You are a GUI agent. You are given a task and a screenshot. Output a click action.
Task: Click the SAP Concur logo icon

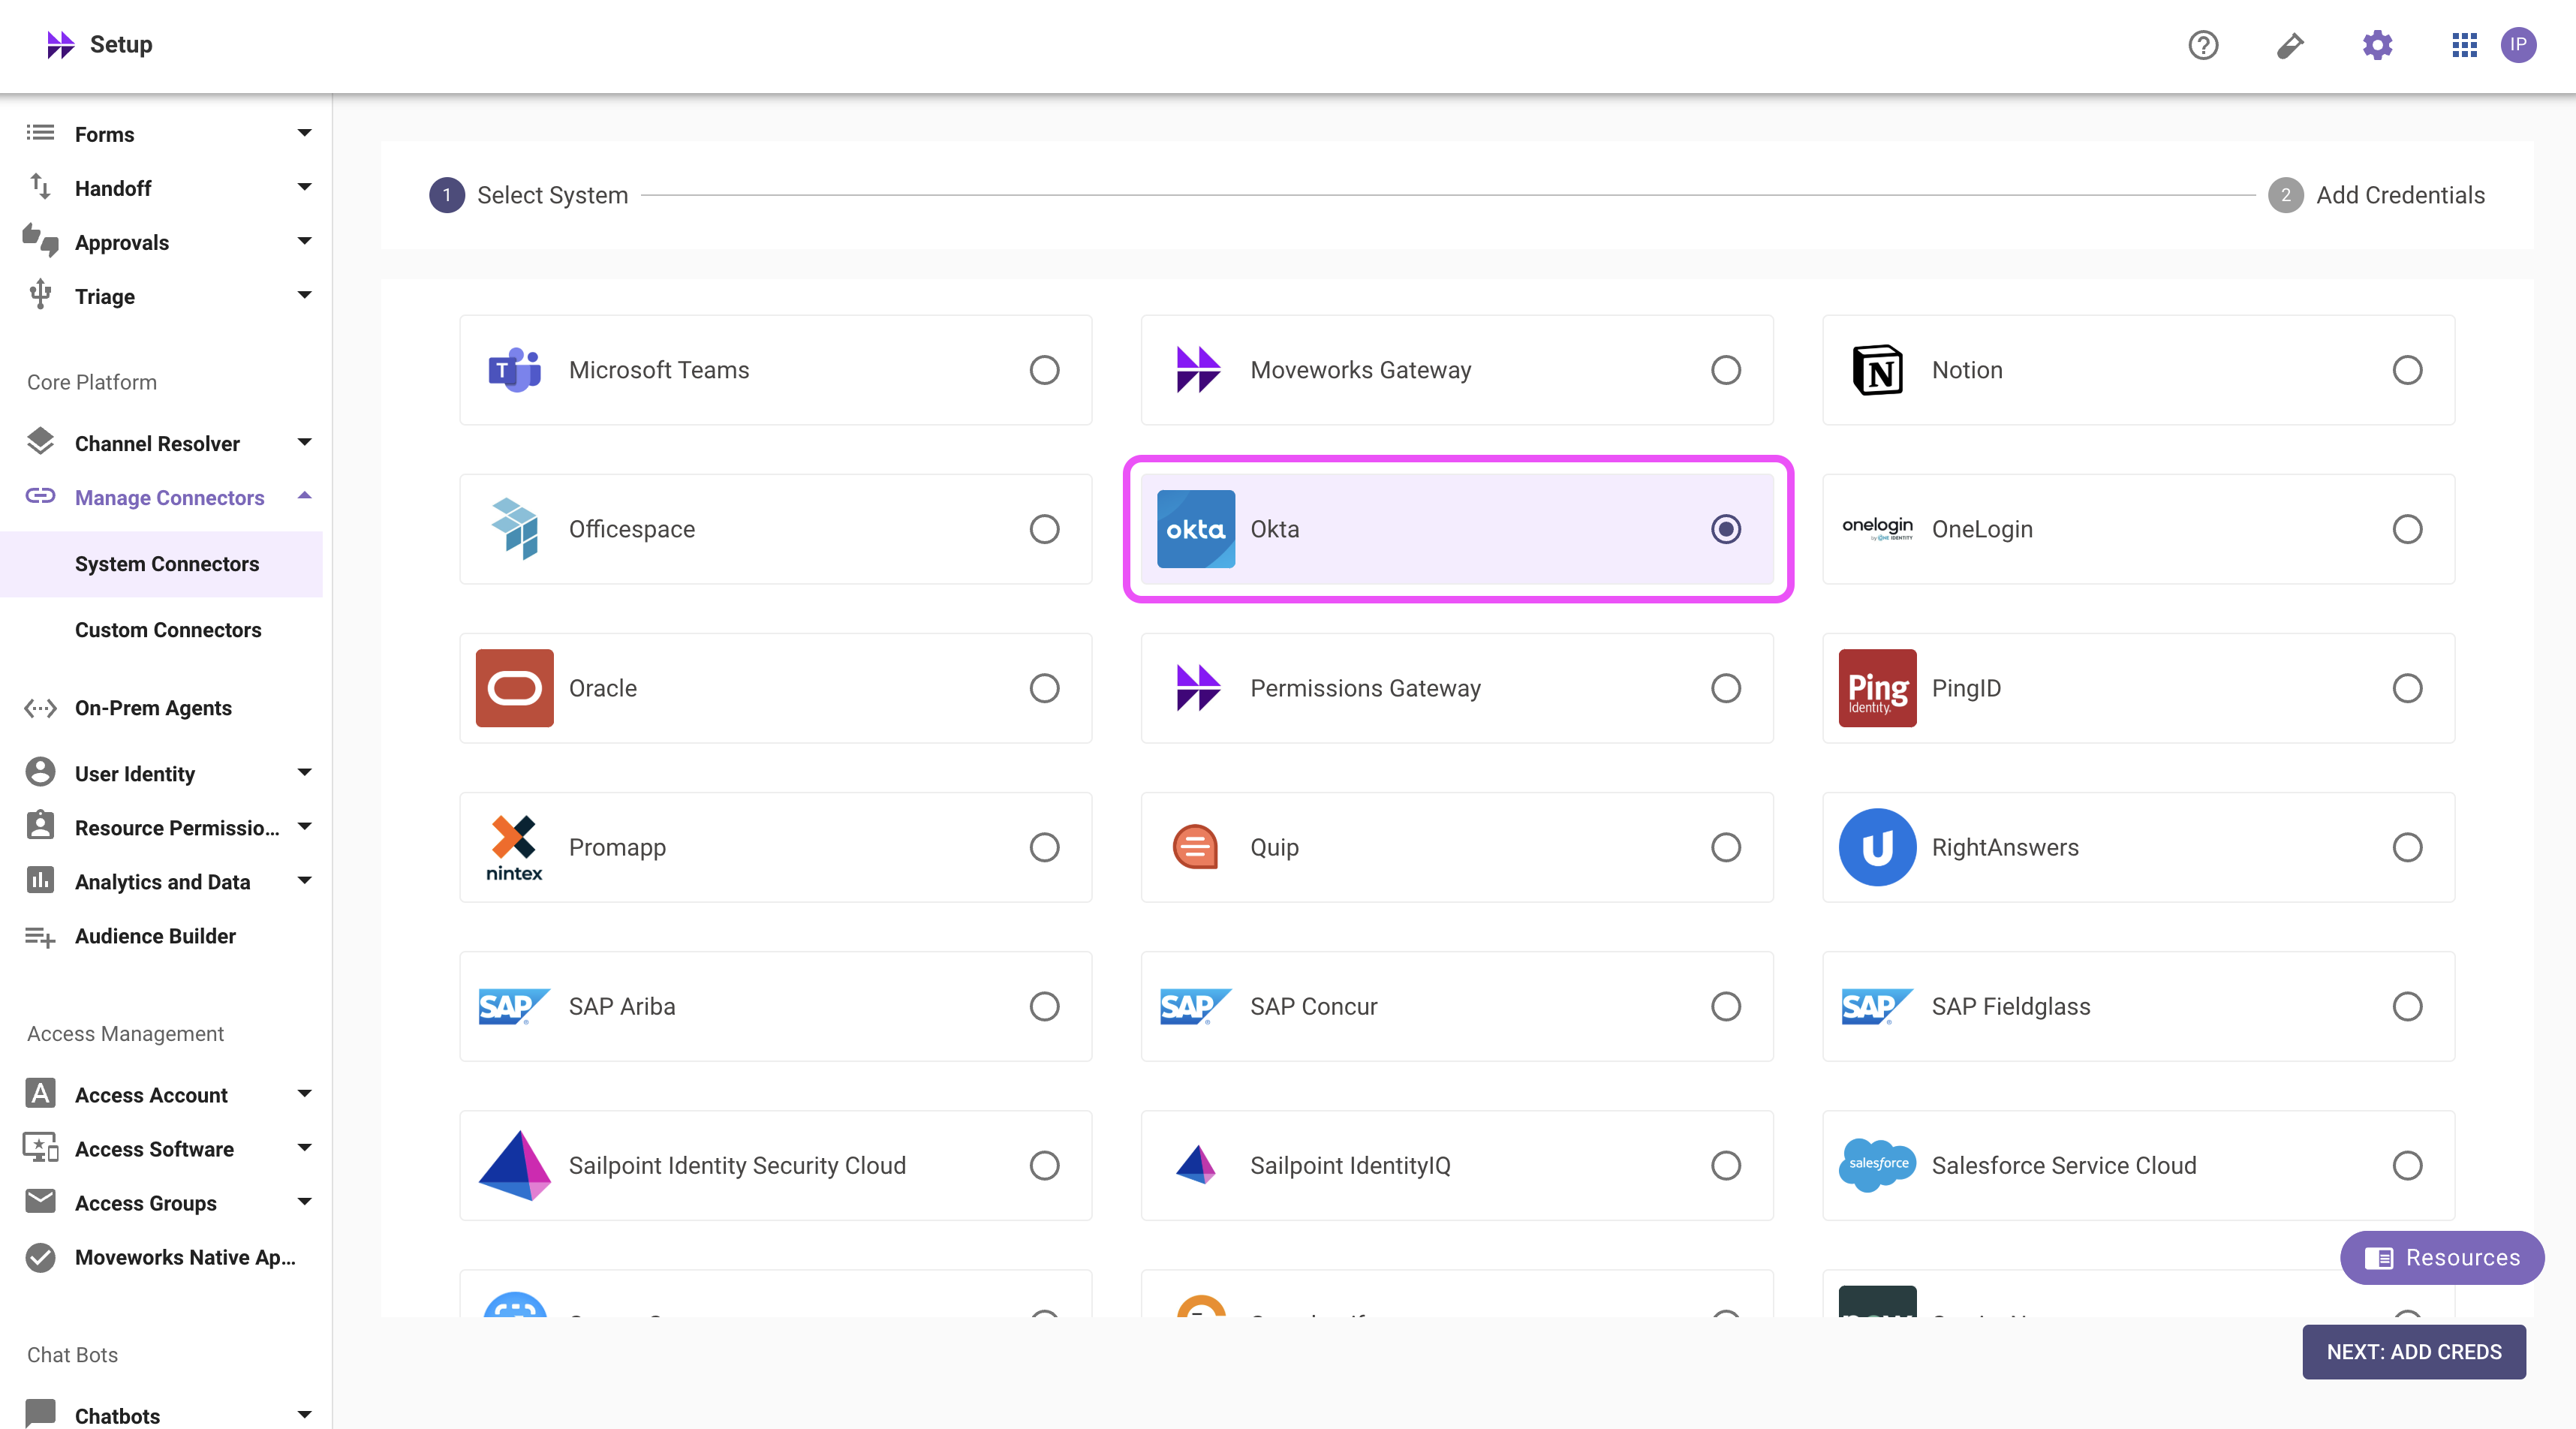click(x=1195, y=1006)
